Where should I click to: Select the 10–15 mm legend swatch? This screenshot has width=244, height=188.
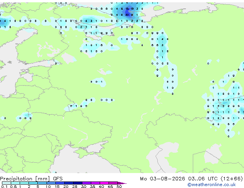[51, 183]
